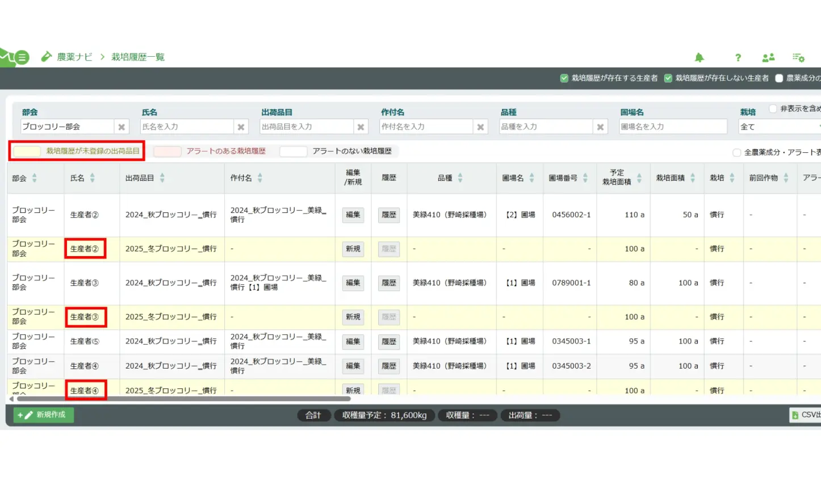Click the notification bell icon

[x=699, y=57]
